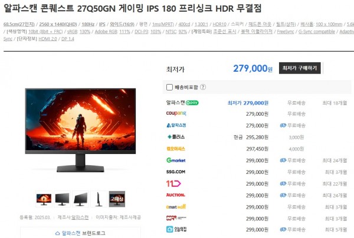The width and height of the screenshot is (354, 238).
Task: Select the monitor side-profile thumbnail
Action: 99,199
